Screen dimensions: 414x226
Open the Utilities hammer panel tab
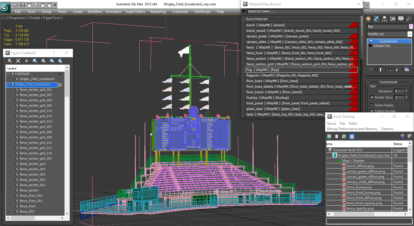pos(409,19)
